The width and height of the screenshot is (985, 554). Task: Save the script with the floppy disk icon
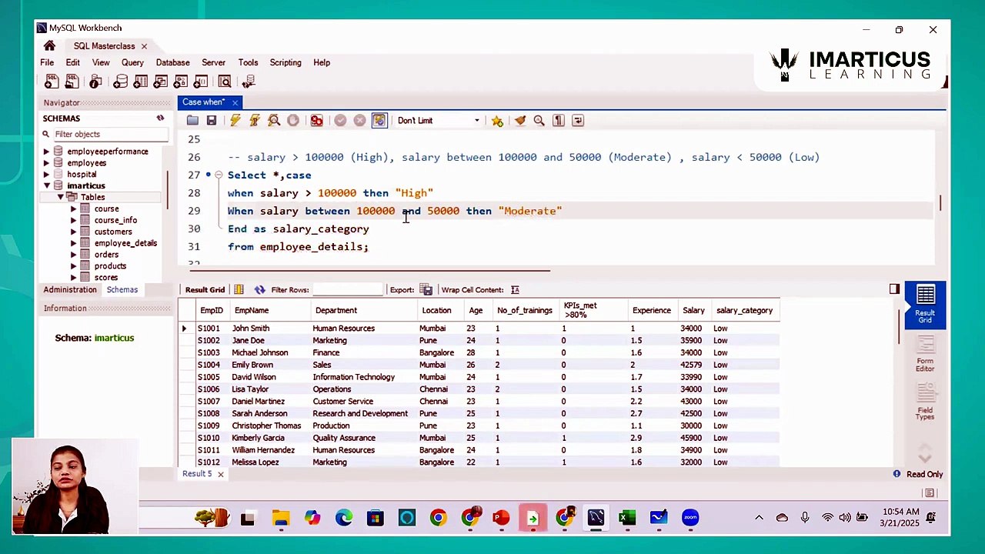(212, 120)
